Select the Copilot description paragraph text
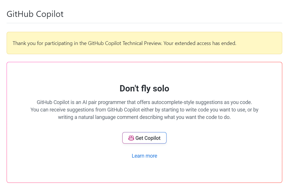 coord(144,109)
